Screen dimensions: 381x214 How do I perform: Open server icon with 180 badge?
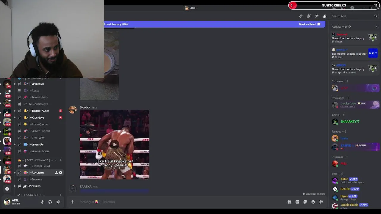tap(7, 160)
